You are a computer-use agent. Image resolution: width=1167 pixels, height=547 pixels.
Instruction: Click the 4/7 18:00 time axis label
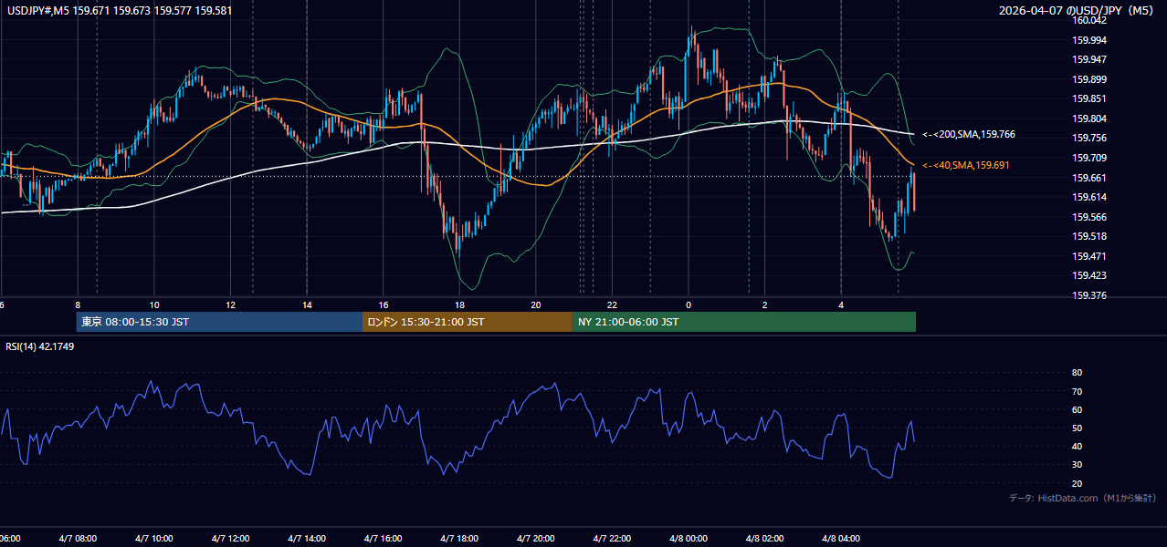(459, 539)
